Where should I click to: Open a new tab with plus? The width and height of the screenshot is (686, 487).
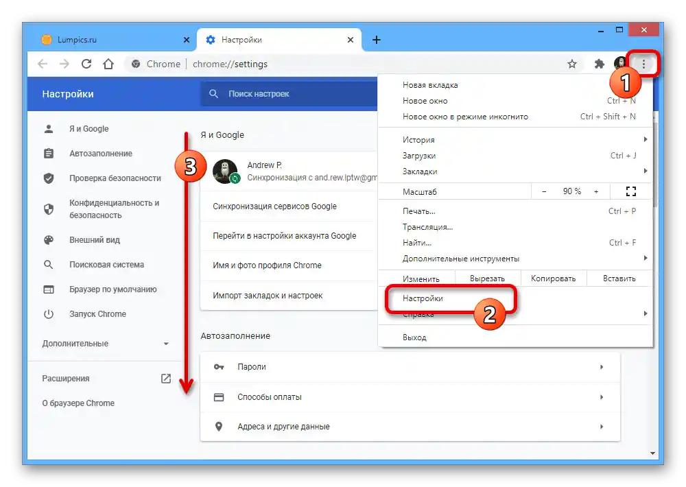click(x=376, y=40)
